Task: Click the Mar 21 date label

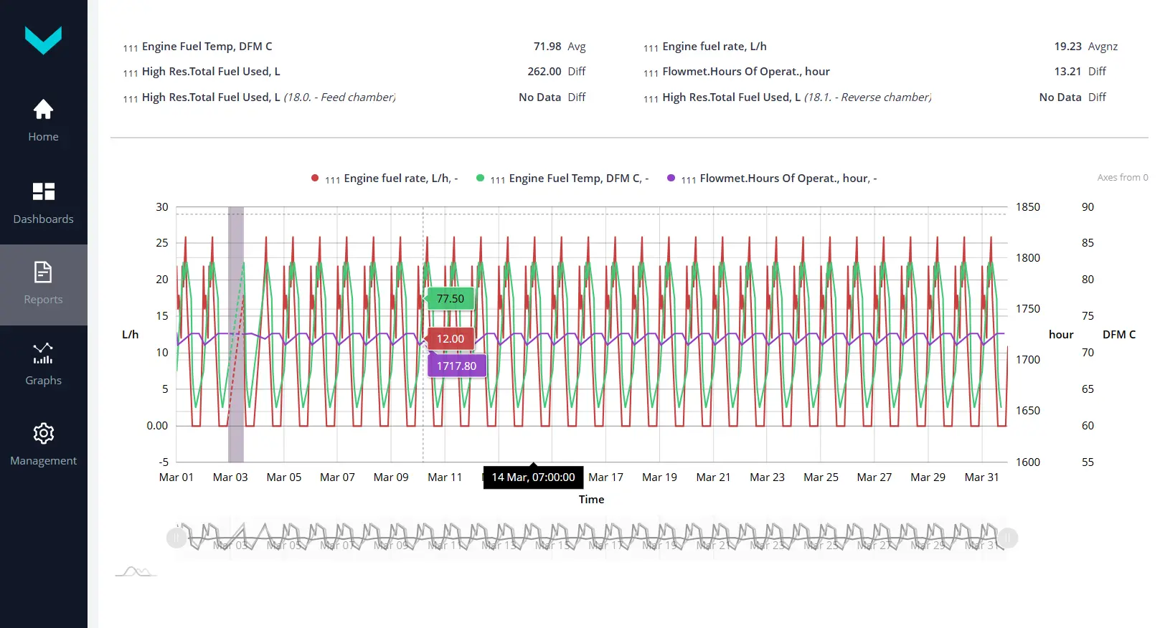Action: 713,477
